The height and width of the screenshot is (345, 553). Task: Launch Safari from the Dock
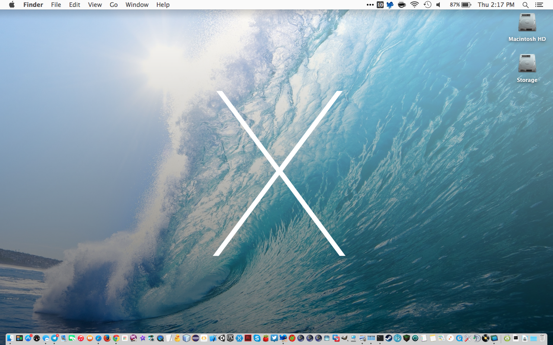click(99, 338)
